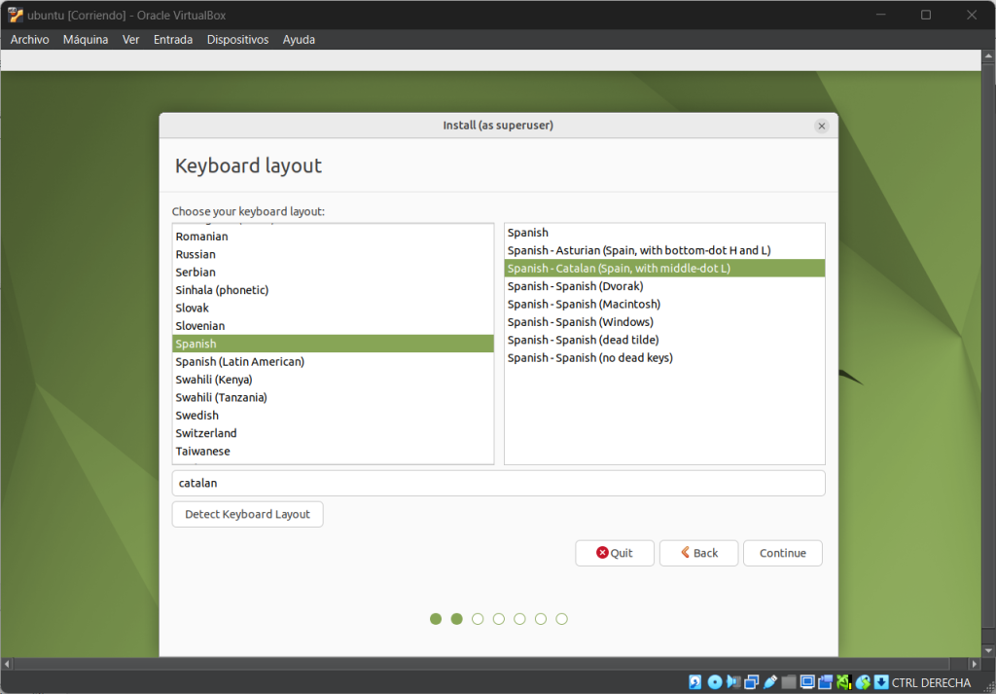Close the Install dialog with the X button

coord(822,126)
